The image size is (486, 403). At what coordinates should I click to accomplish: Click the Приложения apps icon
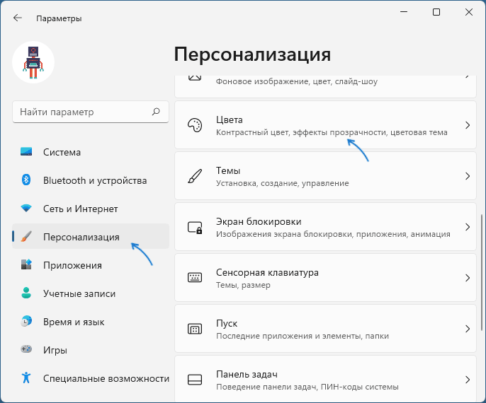[x=26, y=264]
